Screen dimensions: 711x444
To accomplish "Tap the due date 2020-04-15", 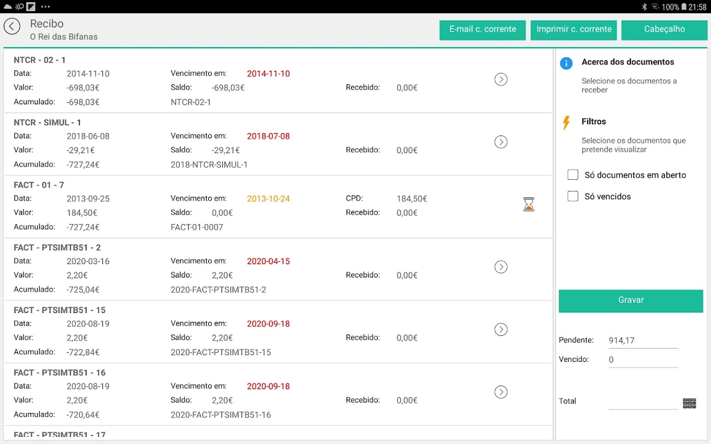I will [268, 261].
